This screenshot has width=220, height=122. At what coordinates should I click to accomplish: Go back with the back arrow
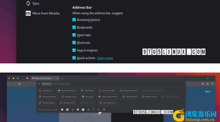pos(10,84)
